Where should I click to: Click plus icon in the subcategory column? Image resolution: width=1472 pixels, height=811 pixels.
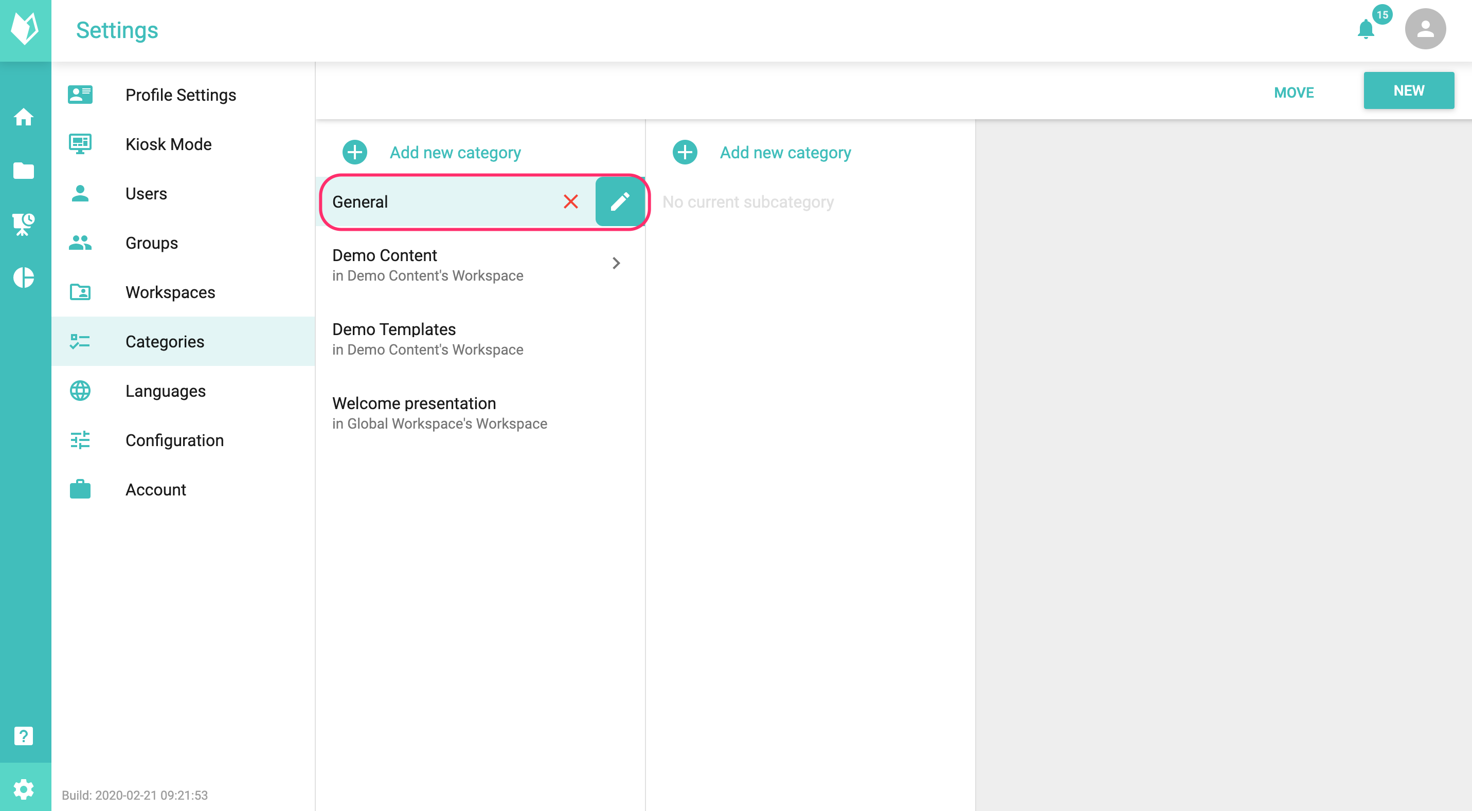tap(685, 153)
